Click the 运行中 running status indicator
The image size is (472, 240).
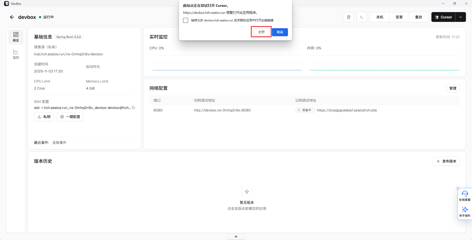pyautogui.click(x=46, y=17)
